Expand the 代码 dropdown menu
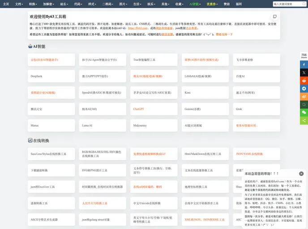The width and height of the screenshot is (308, 229). click(78, 4)
